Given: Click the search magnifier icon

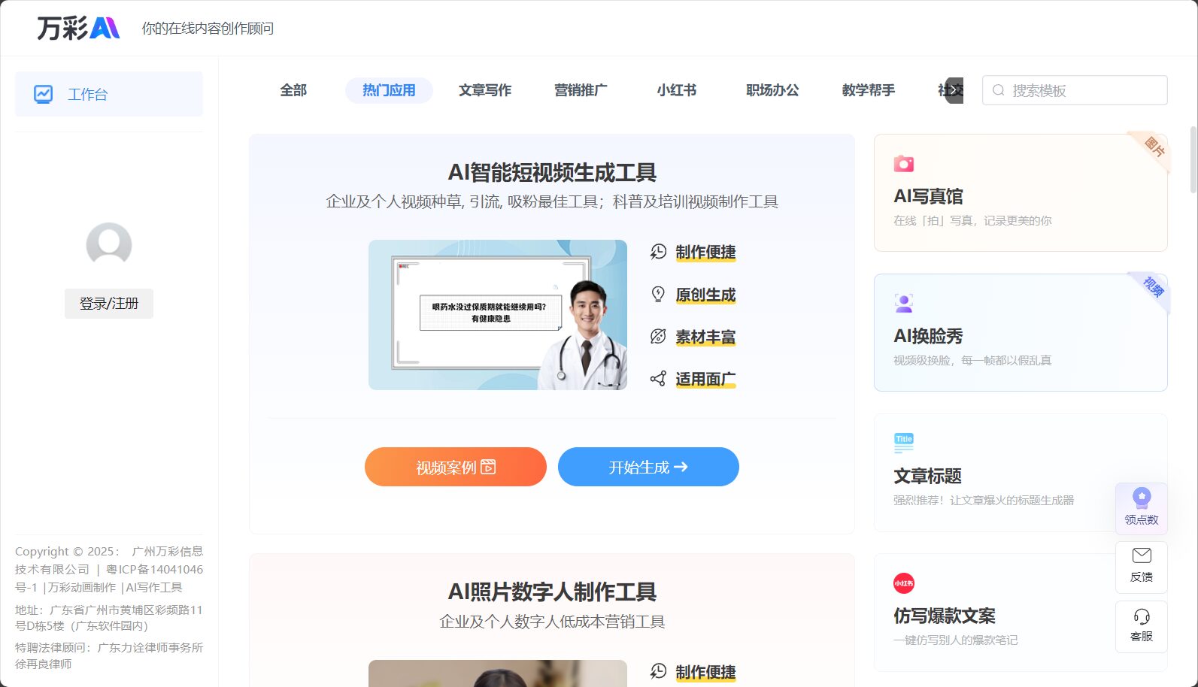Looking at the screenshot, I should pos(999,90).
